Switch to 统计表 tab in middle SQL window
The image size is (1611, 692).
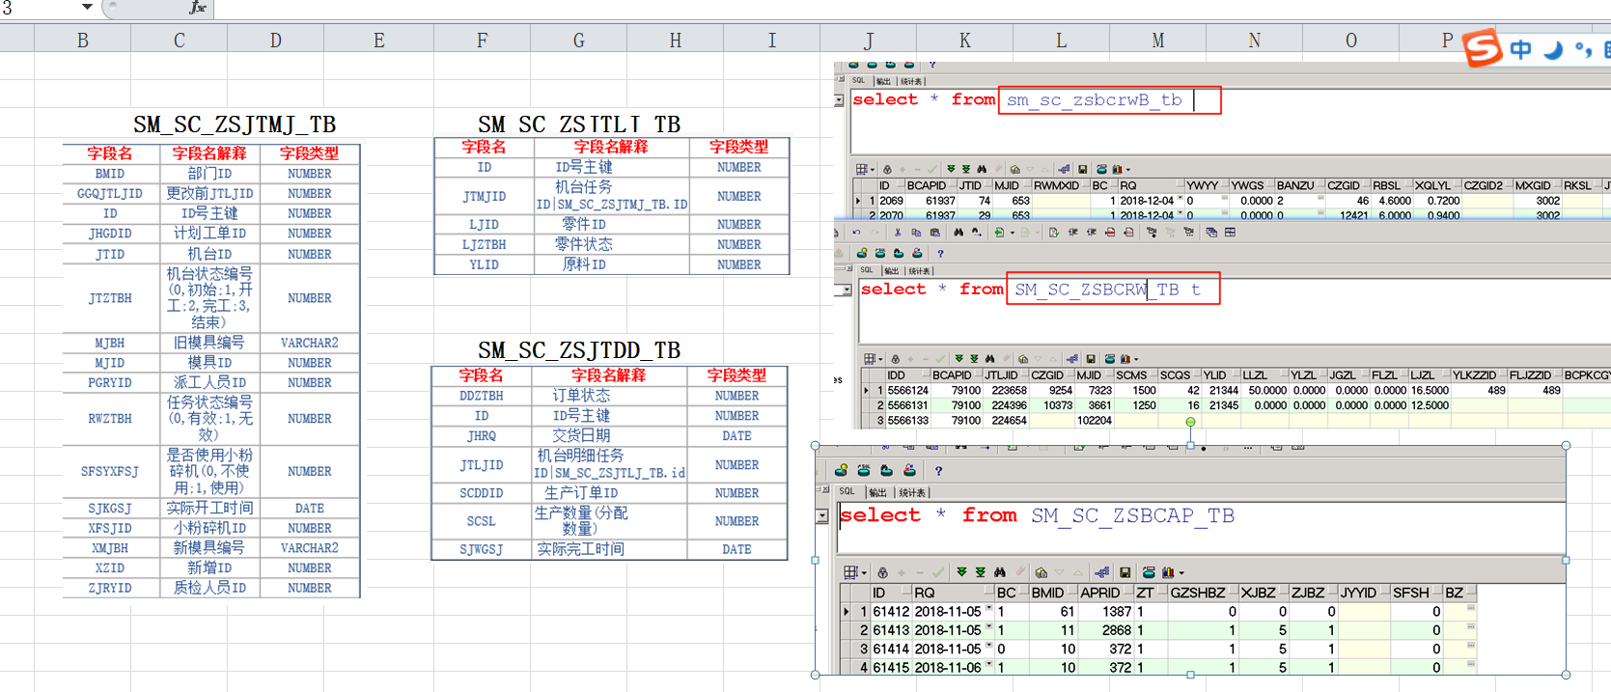[920, 271]
